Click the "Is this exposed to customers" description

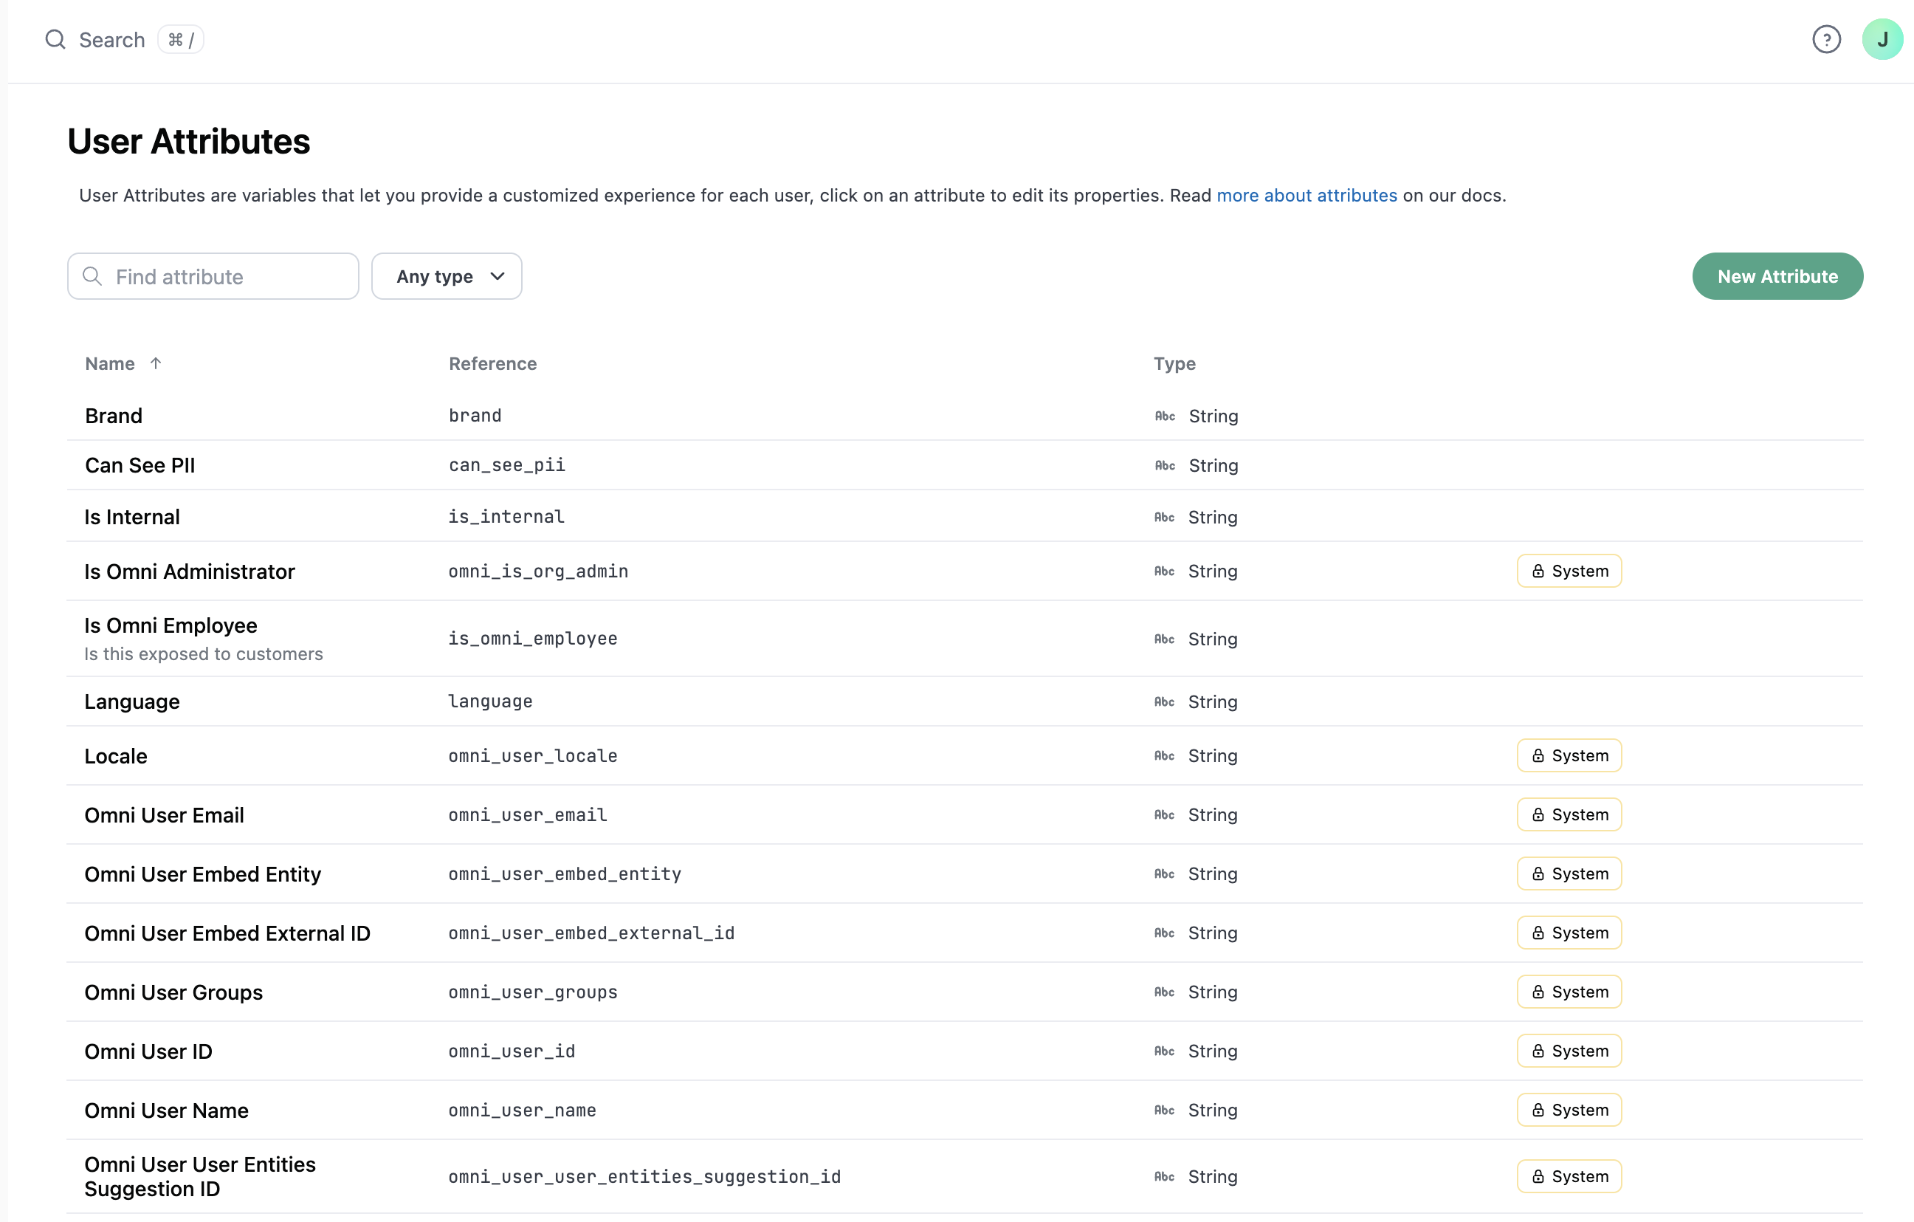coord(204,653)
